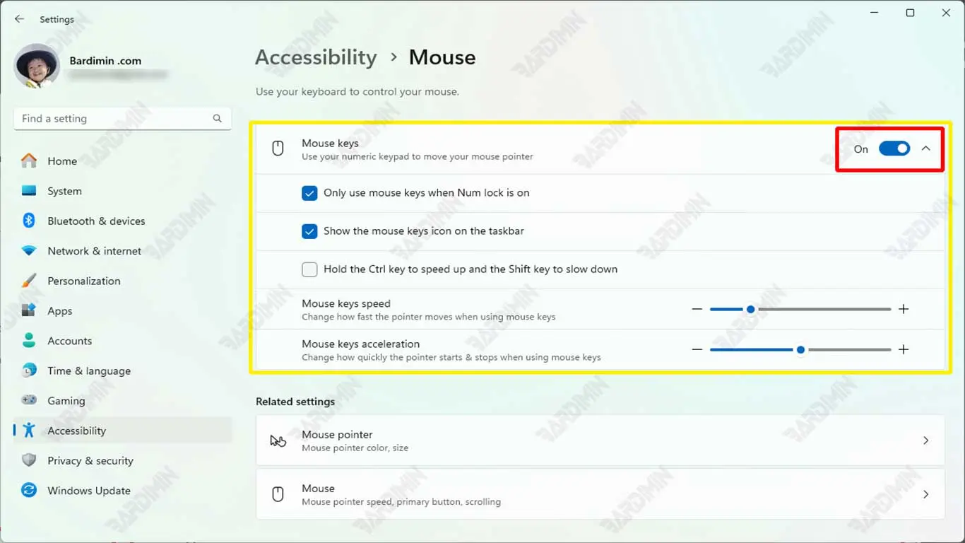Click the Gaming controller icon
Viewport: 965px width, 543px height.
coord(29,400)
